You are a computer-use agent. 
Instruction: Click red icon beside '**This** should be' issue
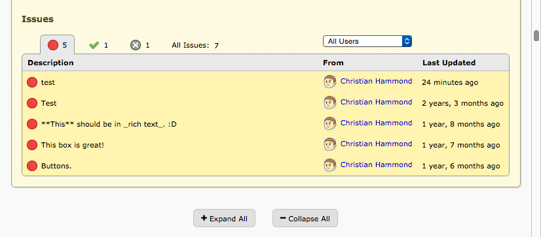32,124
